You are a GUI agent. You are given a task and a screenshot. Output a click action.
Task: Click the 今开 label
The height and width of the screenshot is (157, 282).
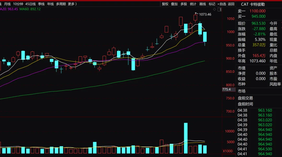(x=273, y=23)
